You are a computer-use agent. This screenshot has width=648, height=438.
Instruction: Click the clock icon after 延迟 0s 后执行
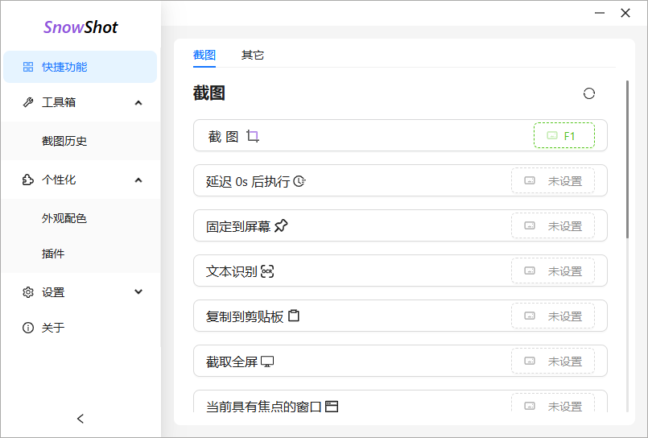click(x=299, y=181)
